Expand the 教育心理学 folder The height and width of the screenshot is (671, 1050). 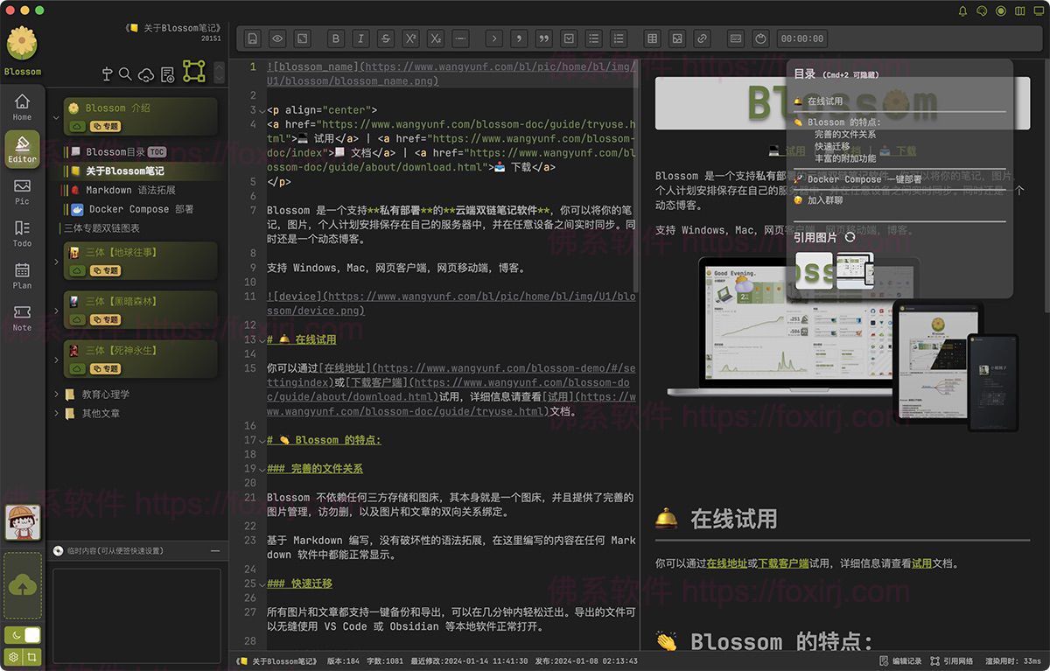click(57, 395)
